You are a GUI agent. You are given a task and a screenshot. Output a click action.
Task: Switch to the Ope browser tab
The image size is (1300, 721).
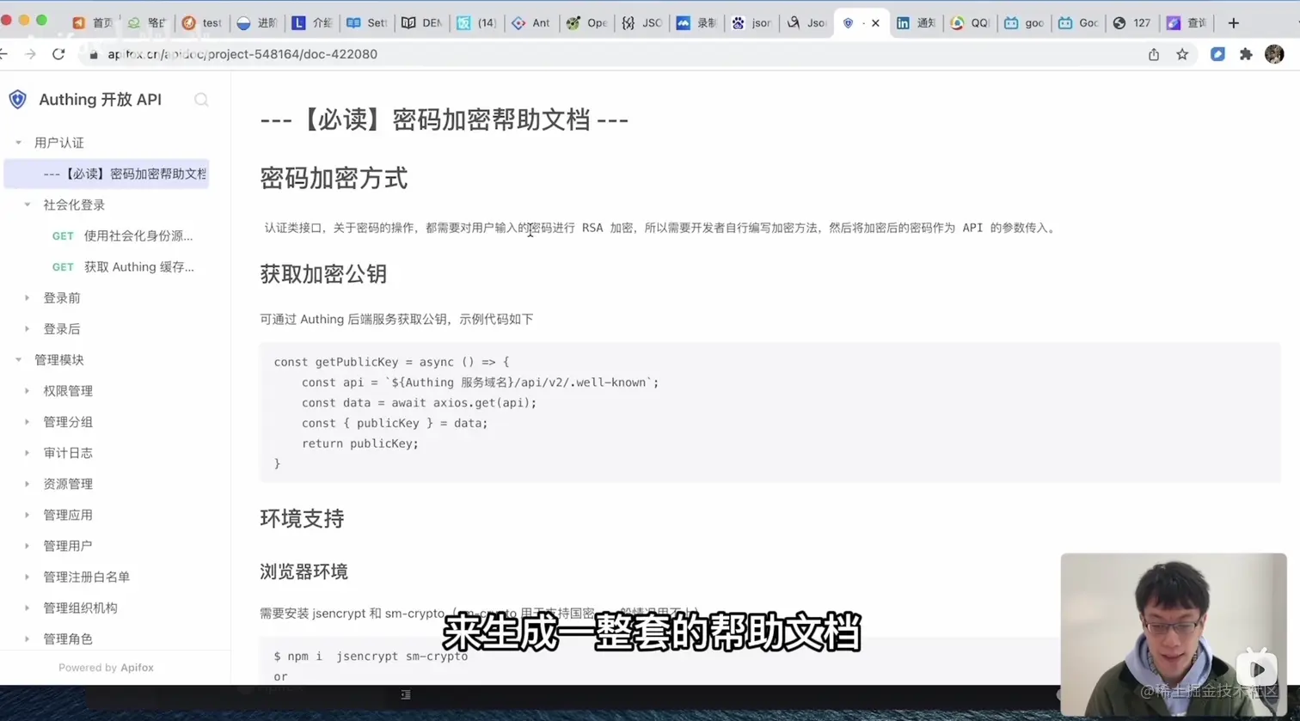tap(586, 23)
